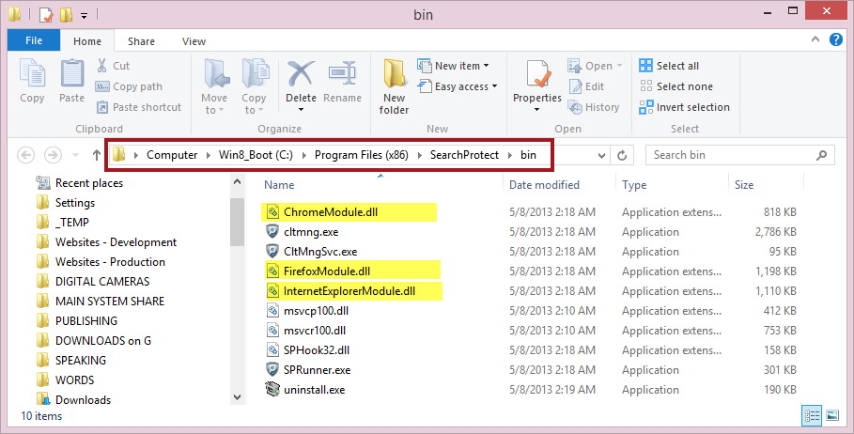
Task: Select the Settings folder
Action: coord(66,203)
